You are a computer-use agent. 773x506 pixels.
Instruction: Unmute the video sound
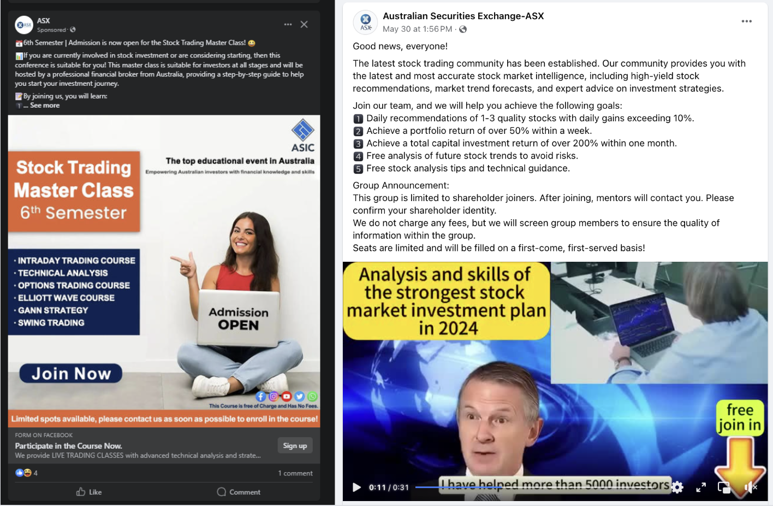tap(750, 487)
